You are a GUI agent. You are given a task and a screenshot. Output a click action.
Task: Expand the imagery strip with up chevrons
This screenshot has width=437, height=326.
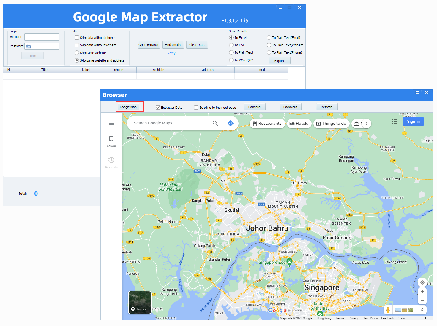click(x=422, y=310)
